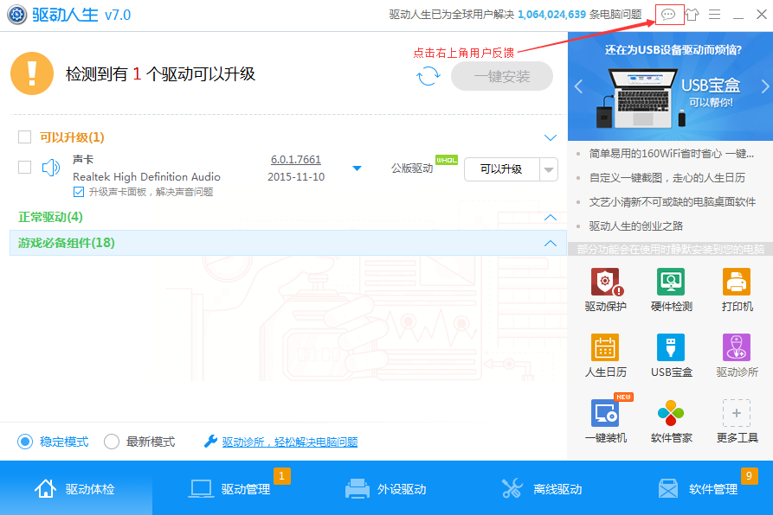Launch the 一键装机 tool

(605, 421)
